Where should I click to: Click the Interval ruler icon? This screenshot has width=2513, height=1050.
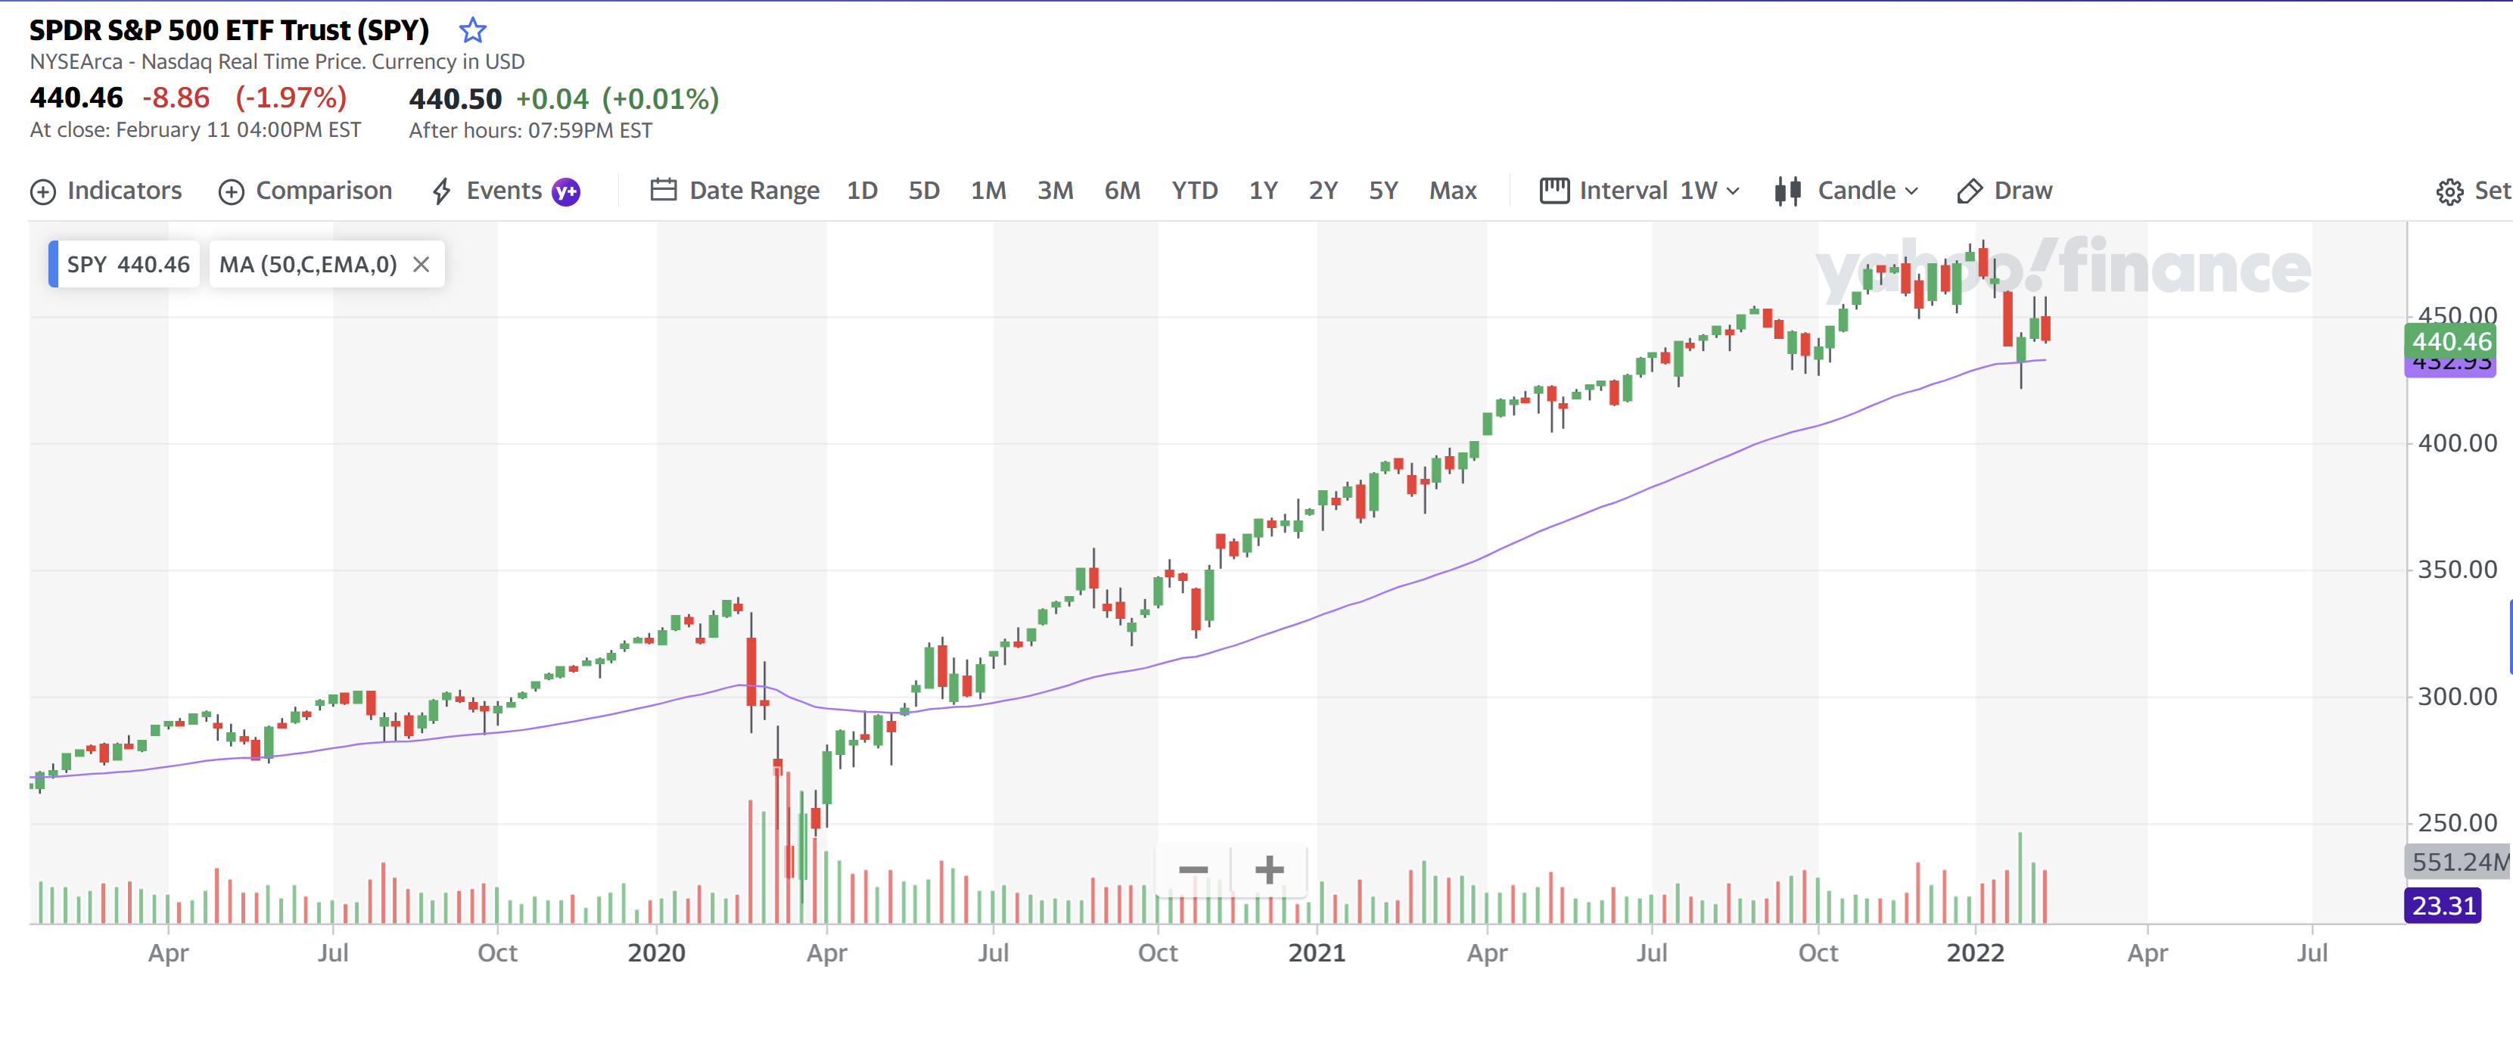[x=1554, y=190]
